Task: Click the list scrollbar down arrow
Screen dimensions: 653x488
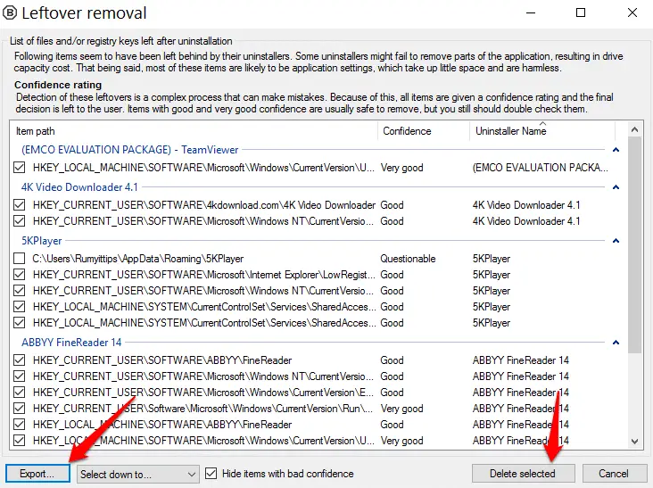Action: pyautogui.click(x=634, y=442)
